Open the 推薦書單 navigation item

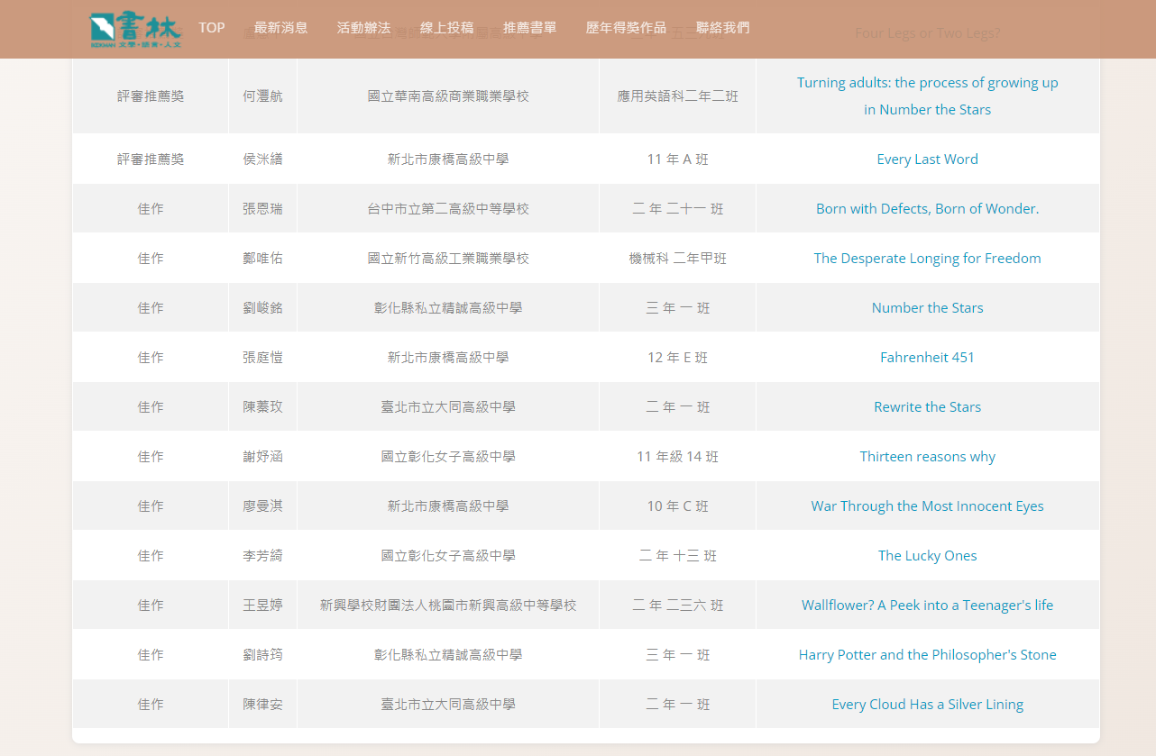(530, 28)
